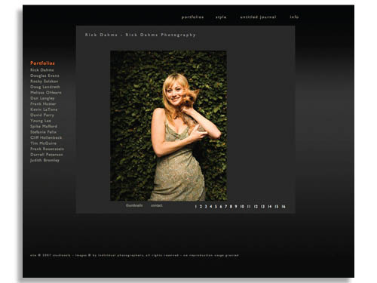The image size is (377, 283).
Task: Select Young Lee portfolio
Action: (41, 121)
